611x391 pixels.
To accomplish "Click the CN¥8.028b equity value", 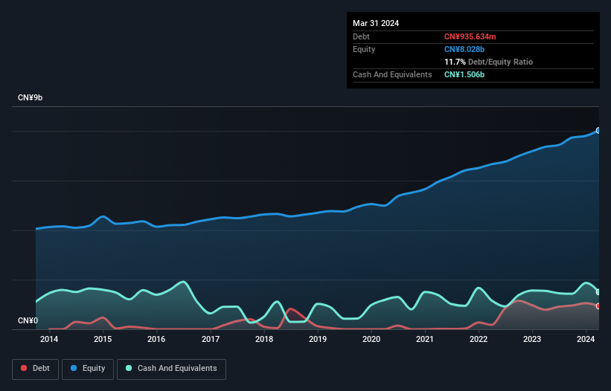I will point(464,49).
